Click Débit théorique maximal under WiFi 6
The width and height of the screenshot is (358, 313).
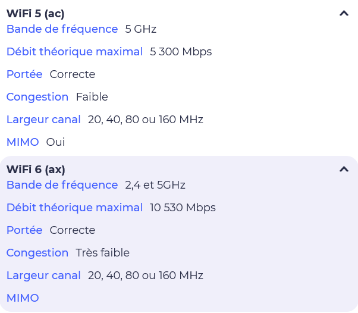tap(74, 208)
